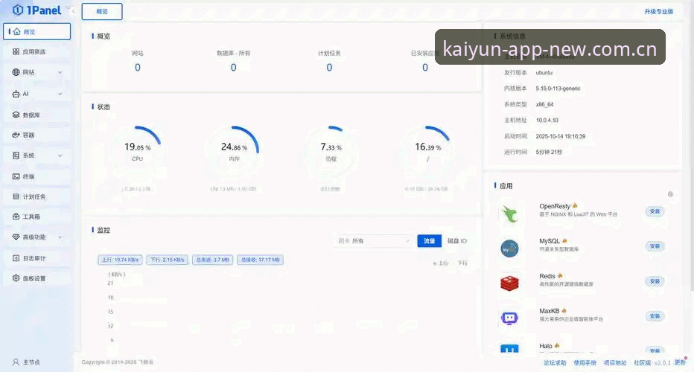The height and width of the screenshot is (372, 694).
Task: Open 数据库 database menu
Action: (x=36, y=115)
